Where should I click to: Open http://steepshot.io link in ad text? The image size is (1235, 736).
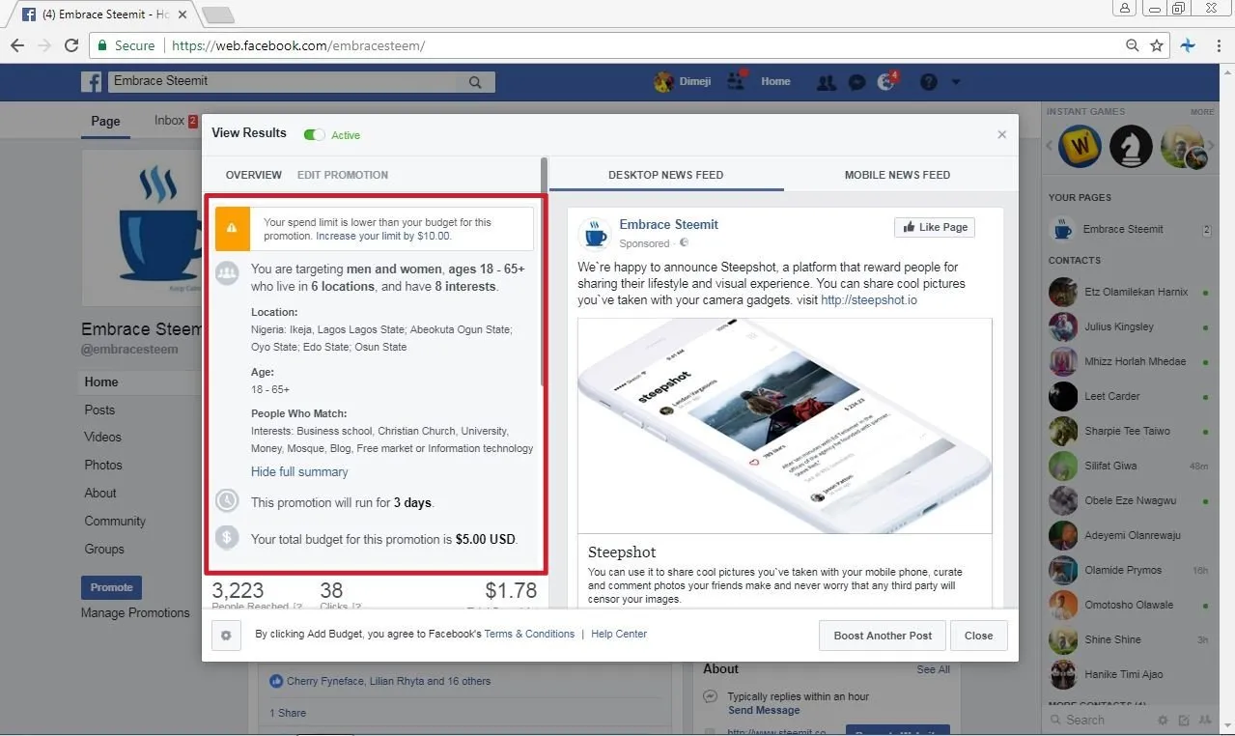point(869,300)
